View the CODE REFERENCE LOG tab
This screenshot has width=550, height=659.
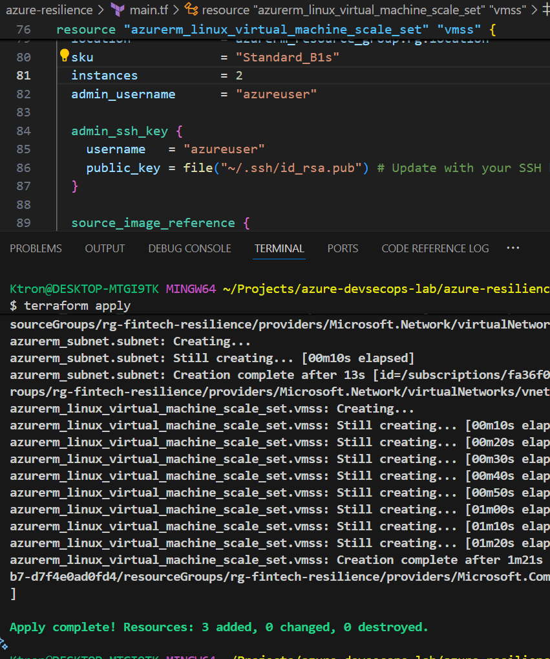(435, 248)
